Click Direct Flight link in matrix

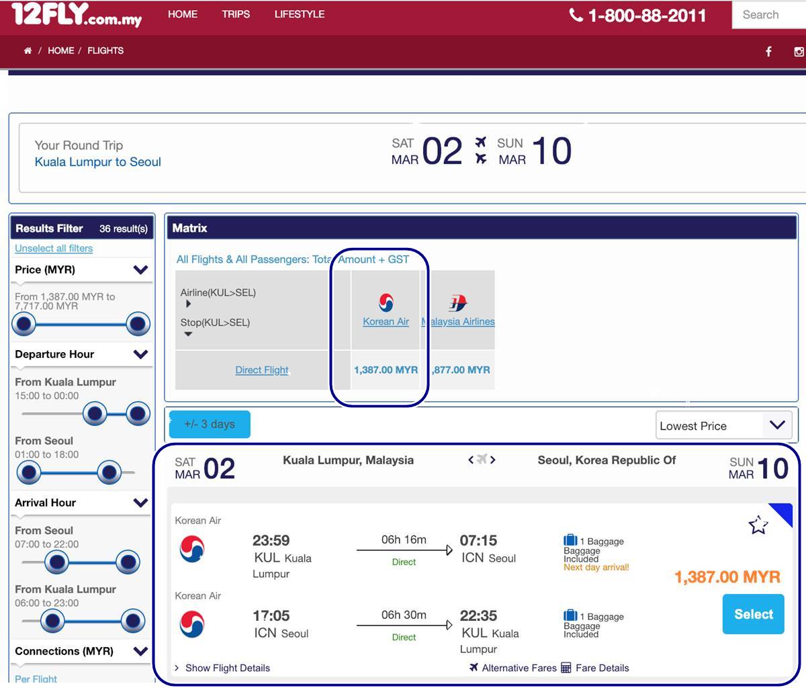tap(262, 370)
